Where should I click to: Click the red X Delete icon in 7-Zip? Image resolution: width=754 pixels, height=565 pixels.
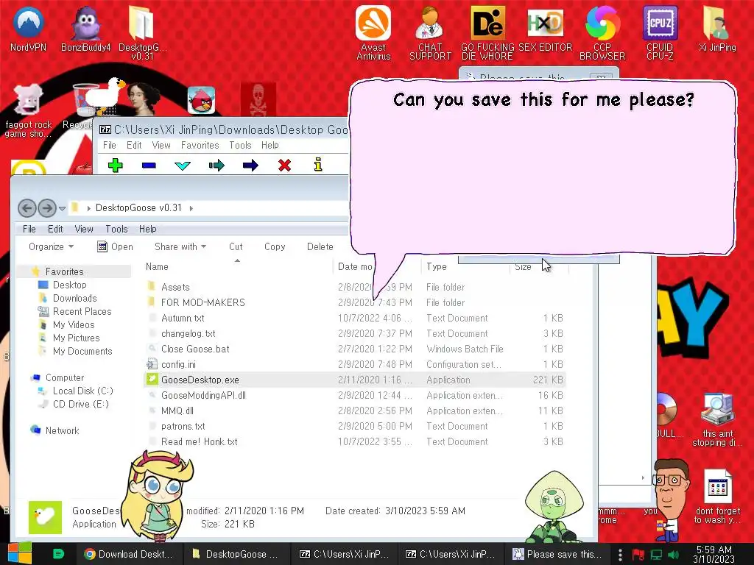(284, 166)
